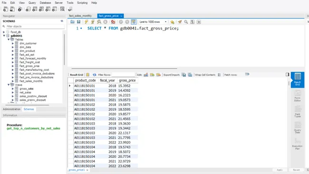Open a SQL script file from main toolbar
The image size is (309, 174).
click(x=12, y=9)
